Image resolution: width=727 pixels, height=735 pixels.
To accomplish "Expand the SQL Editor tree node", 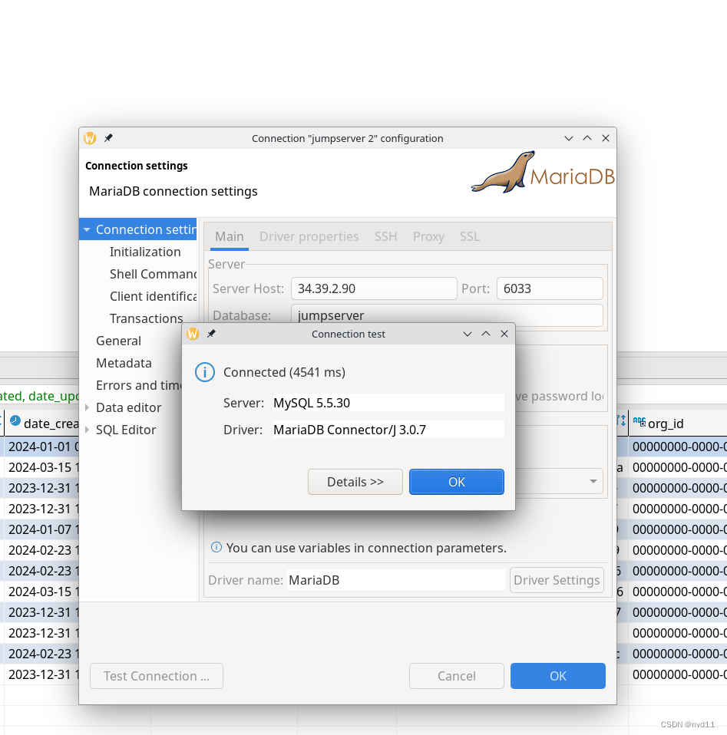I will 88,430.
